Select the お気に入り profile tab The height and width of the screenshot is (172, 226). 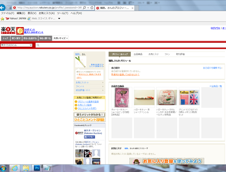coord(153,54)
